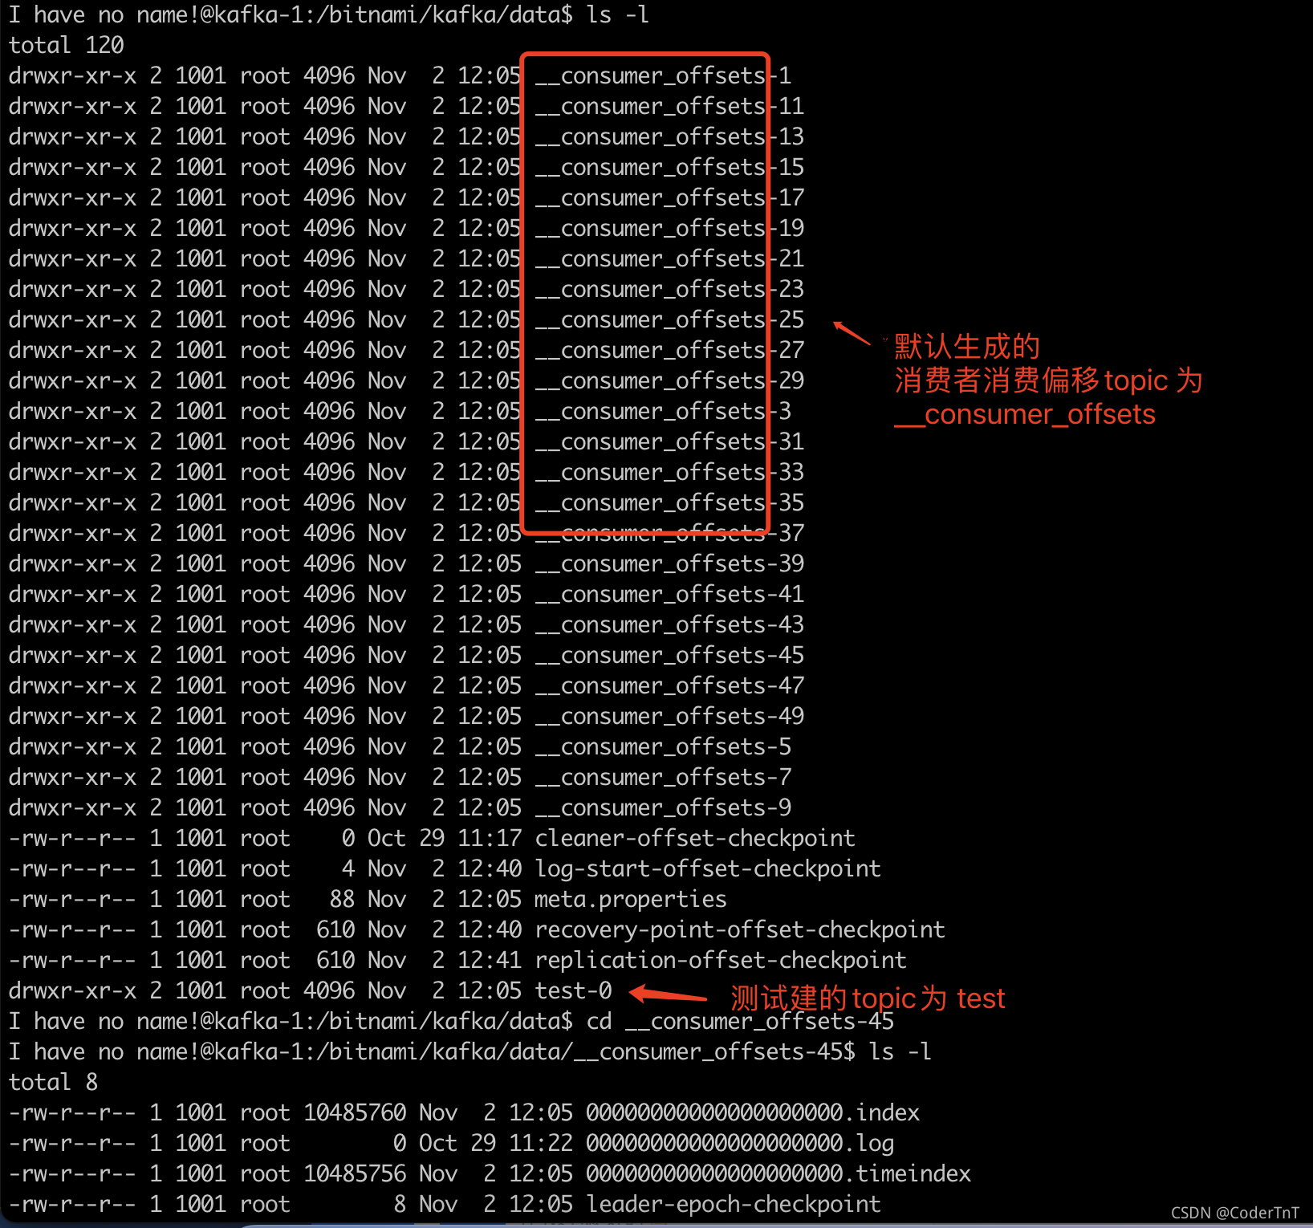
Task: Click the 'Oct 29 11:22' timestamp
Action: [x=496, y=1143]
